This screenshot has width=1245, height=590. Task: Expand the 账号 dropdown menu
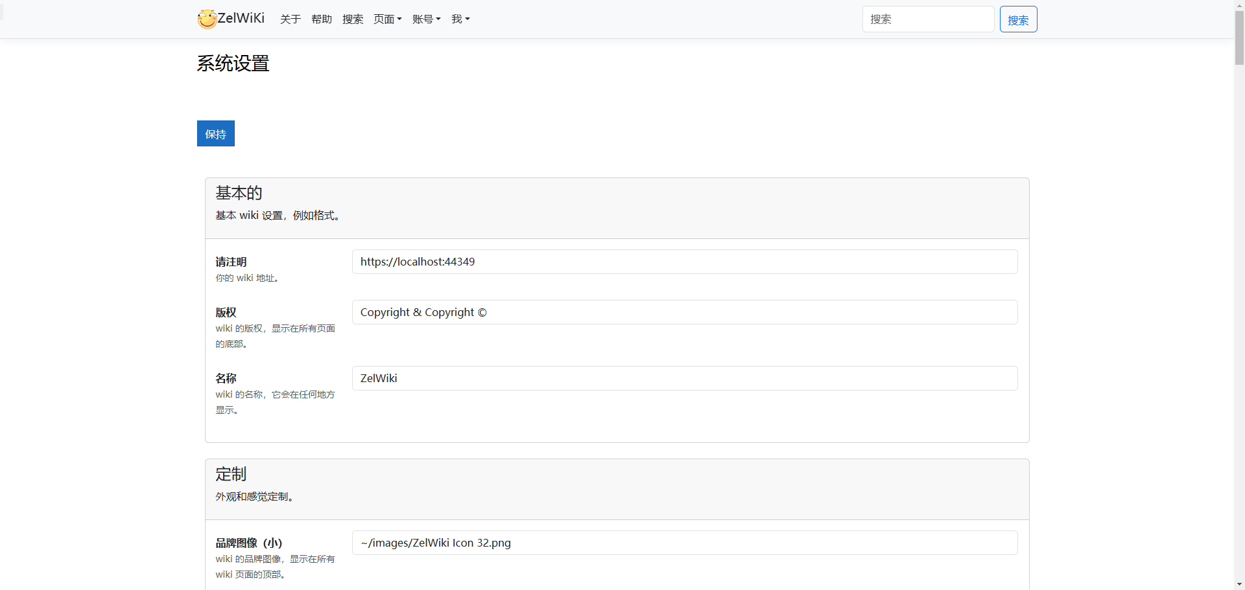(426, 19)
